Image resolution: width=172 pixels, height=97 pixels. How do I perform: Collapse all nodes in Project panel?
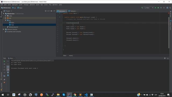tap(48, 11)
